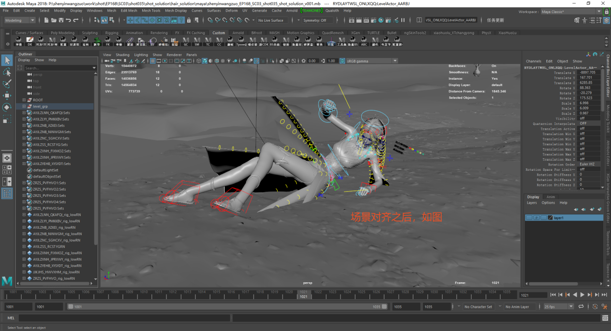Viewport: 611px width, 331px height.
Task: Open the Modeling menu set dropdown
Action: [20, 20]
